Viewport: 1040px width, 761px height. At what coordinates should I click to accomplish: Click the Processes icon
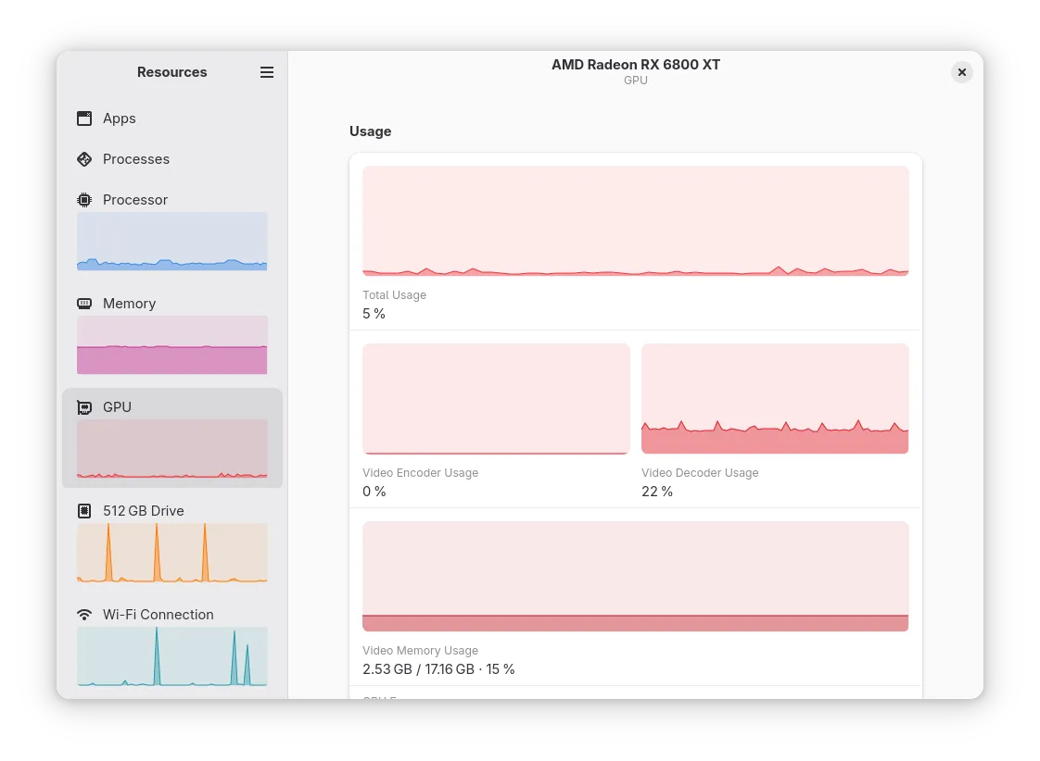click(x=84, y=159)
